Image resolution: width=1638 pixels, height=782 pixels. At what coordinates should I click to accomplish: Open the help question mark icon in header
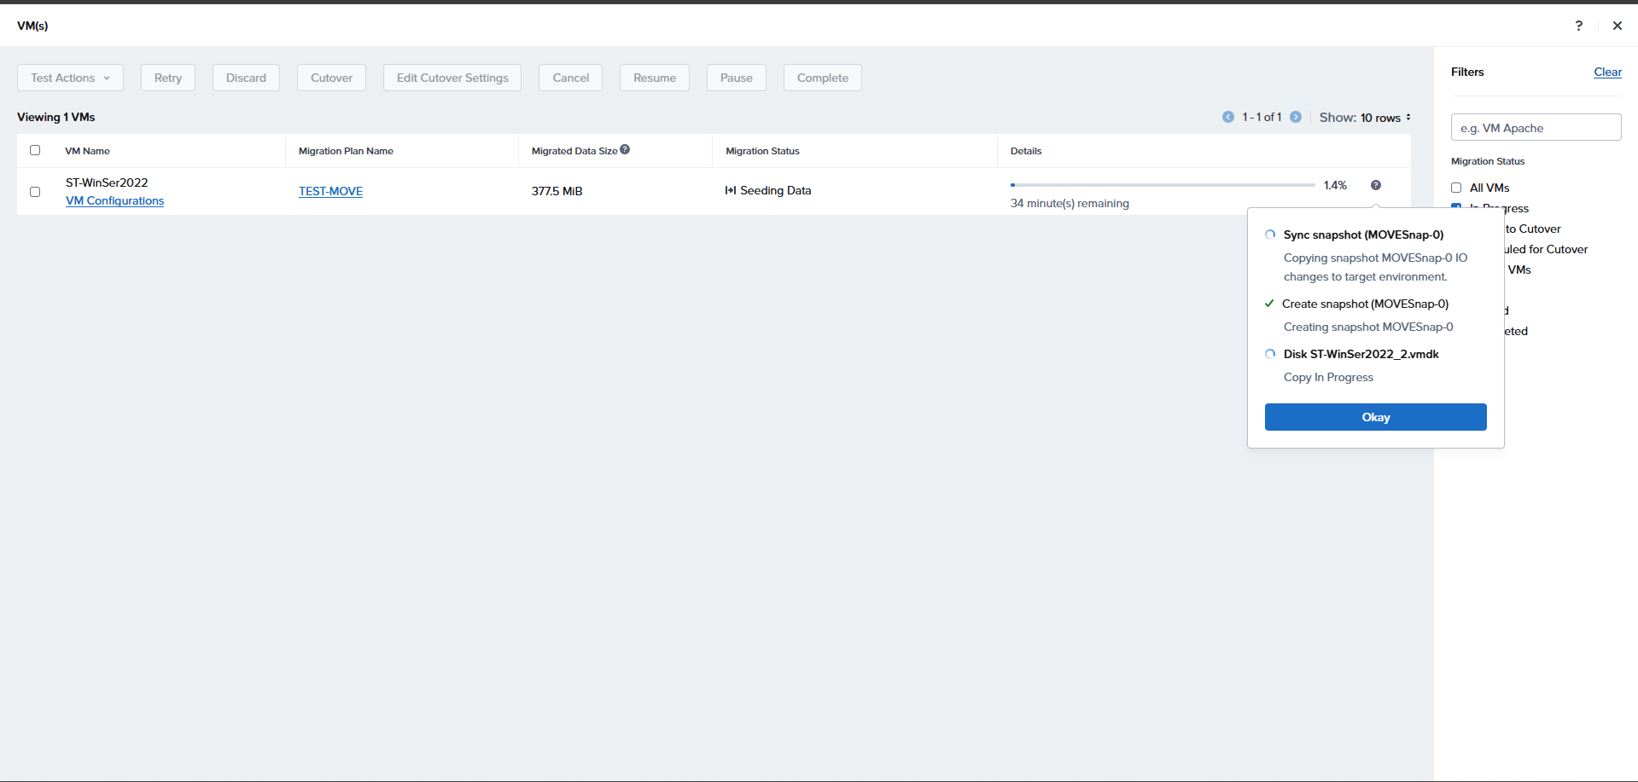(1578, 26)
